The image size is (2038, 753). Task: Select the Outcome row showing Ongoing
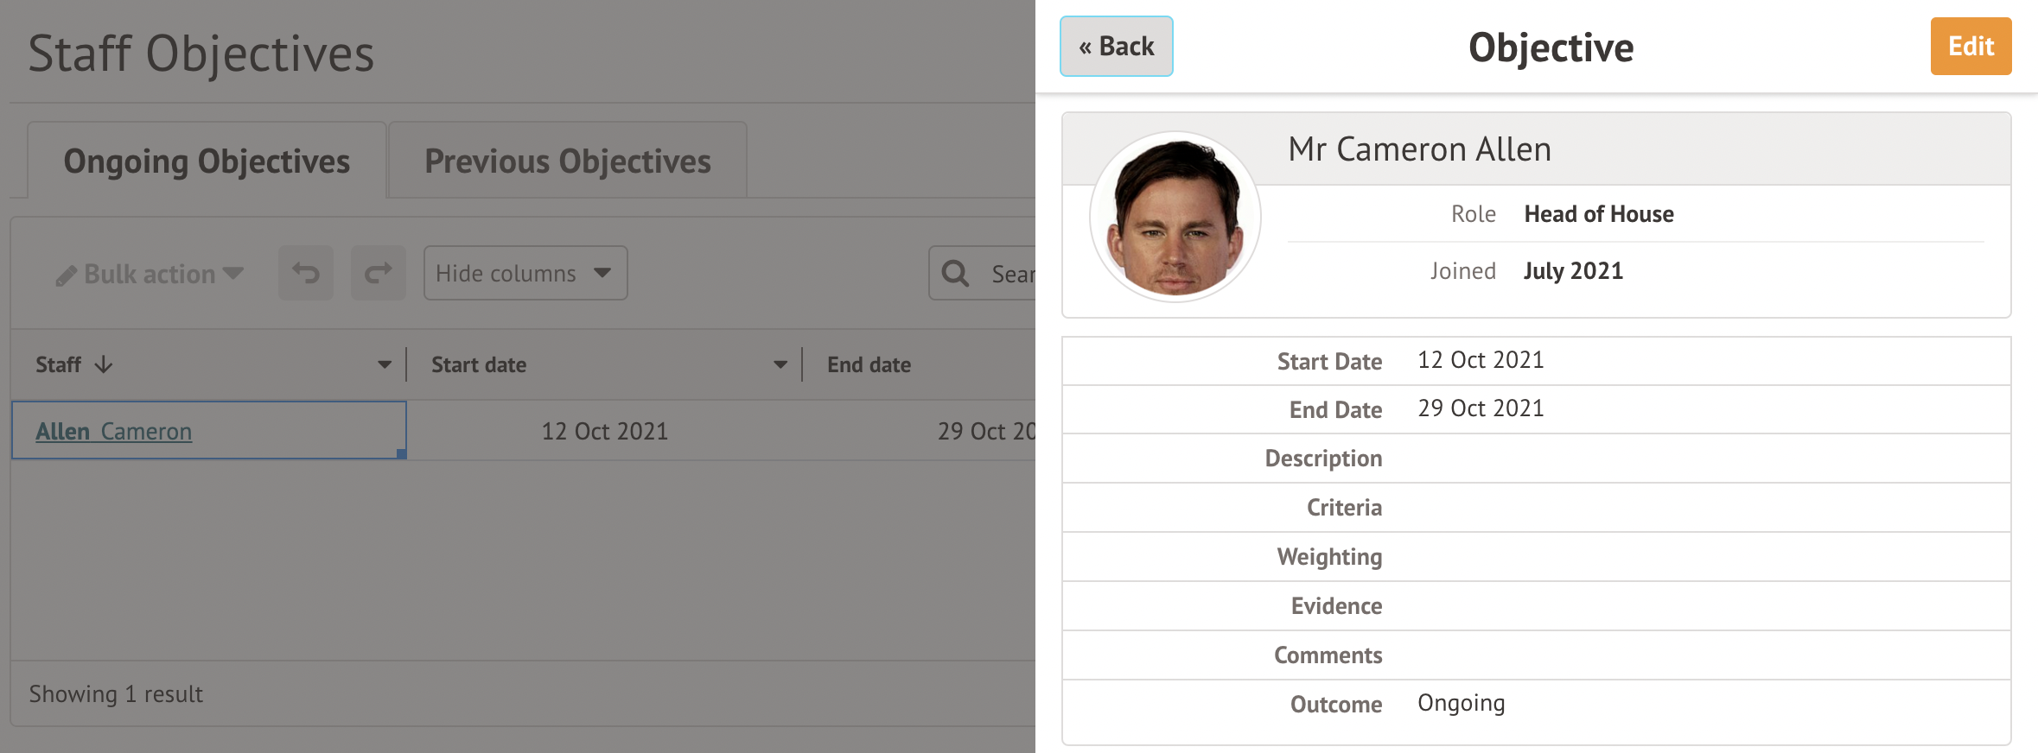point(1461,704)
